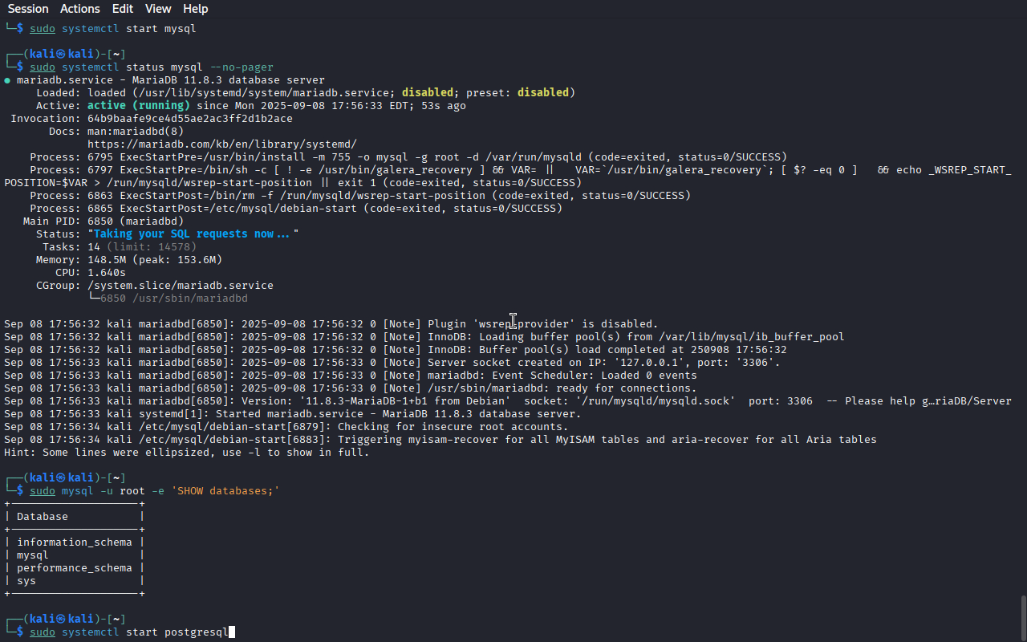
Task: Open the Edit menu
Action: coord(123,9)
